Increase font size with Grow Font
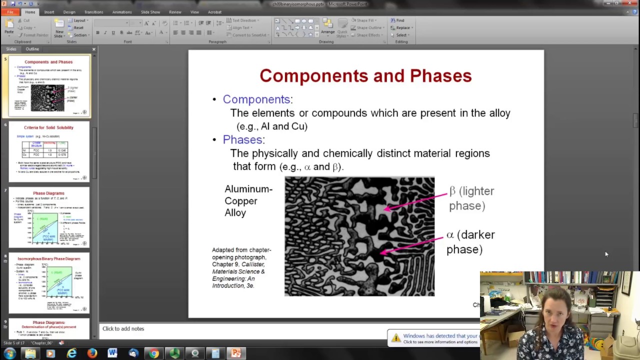This screenshot has width=640, height=360. 146,23
